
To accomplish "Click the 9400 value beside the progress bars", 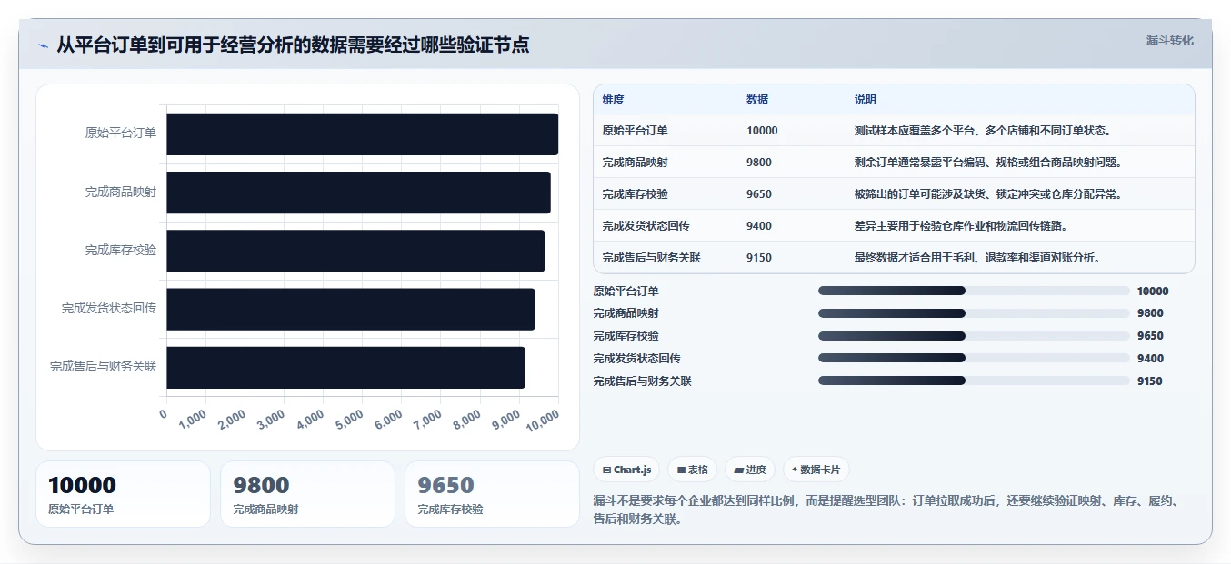I will (1150, 359).
